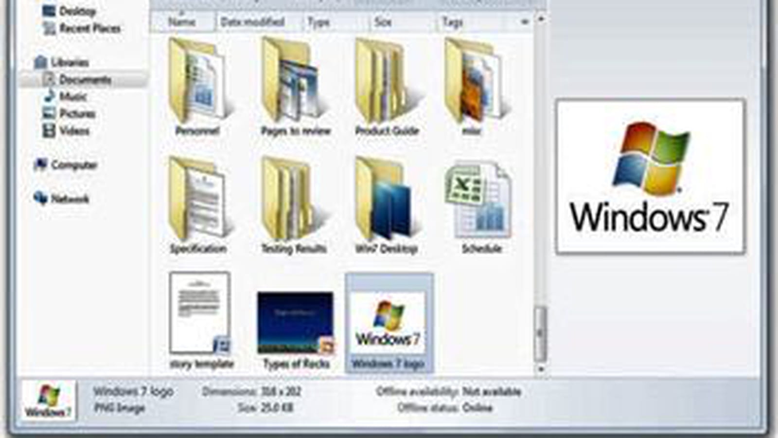Open the Personnel folder
The height and width of the screenshot is (438, 778).
point(198,88)
